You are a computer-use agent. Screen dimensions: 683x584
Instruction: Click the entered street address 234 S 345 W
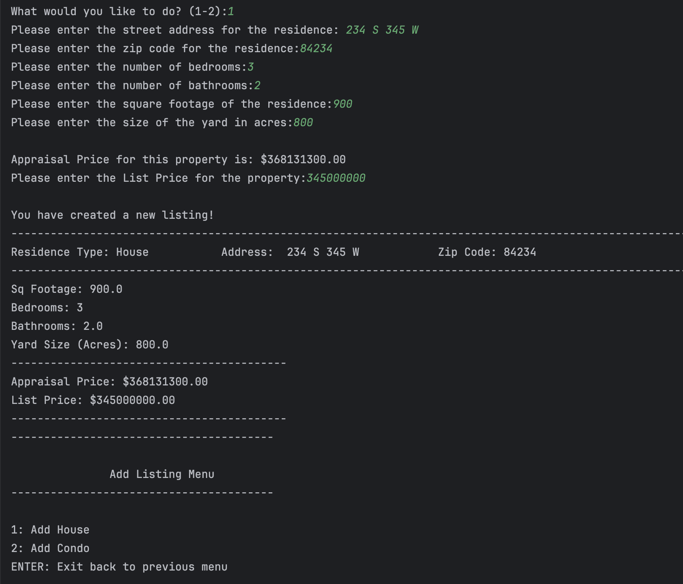382,30
